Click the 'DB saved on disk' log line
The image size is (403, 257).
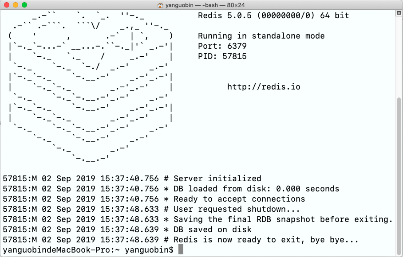pos(127,230)
